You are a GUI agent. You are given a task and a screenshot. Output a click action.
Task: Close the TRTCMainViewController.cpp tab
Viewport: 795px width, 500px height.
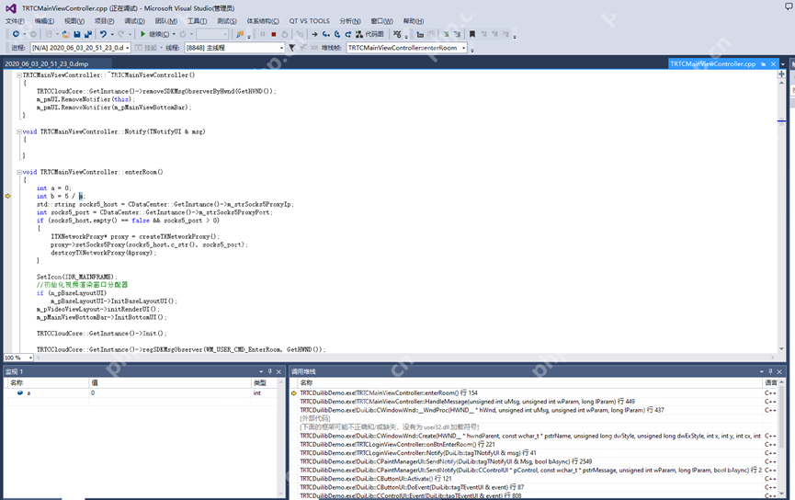click(773, 64)
